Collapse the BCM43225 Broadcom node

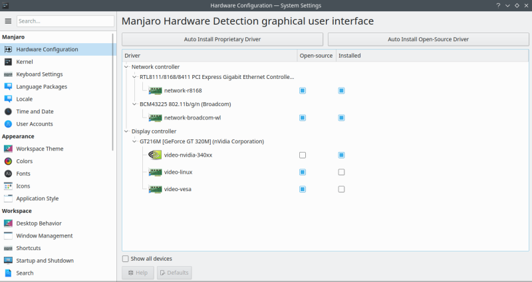(x=134, y=104)
